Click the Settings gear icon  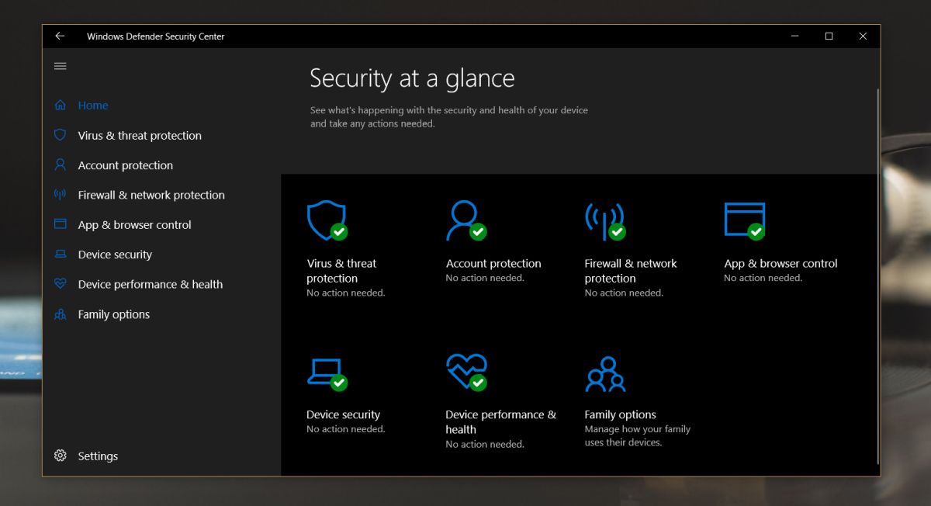(x=60, y=456)
